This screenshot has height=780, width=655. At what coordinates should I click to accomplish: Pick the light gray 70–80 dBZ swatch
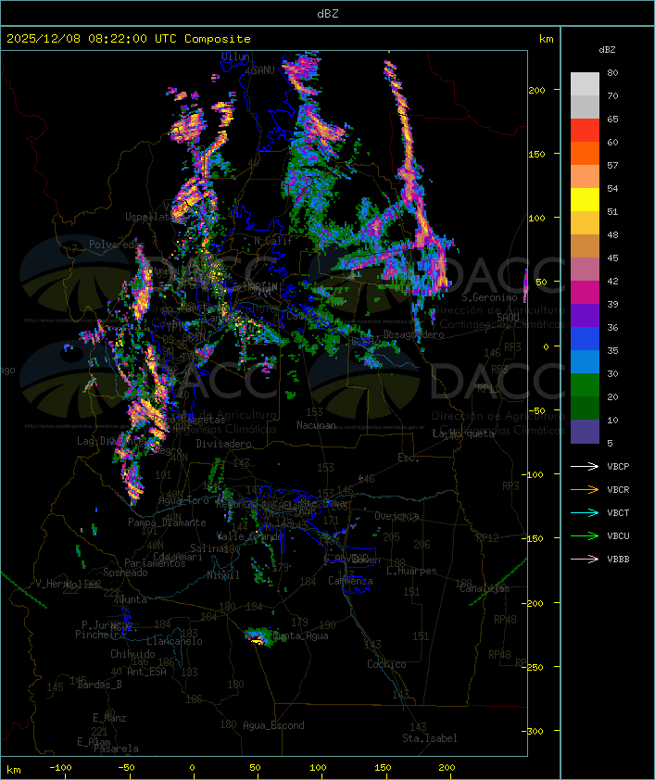click(585, 84)
